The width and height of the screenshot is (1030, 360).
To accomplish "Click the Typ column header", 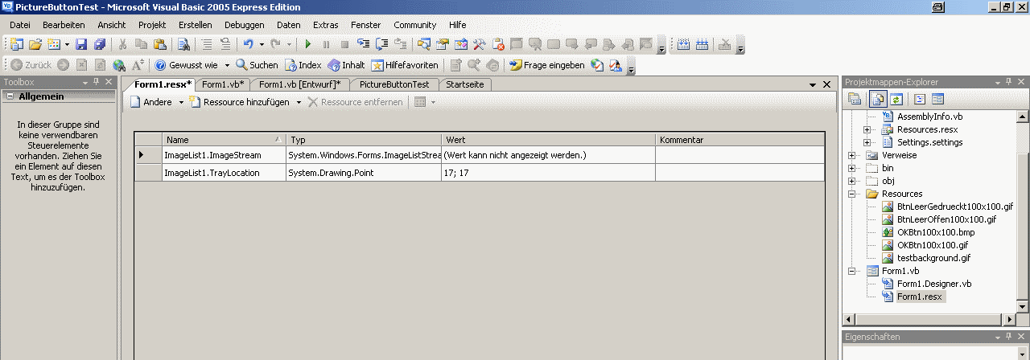I will point(364,140).
